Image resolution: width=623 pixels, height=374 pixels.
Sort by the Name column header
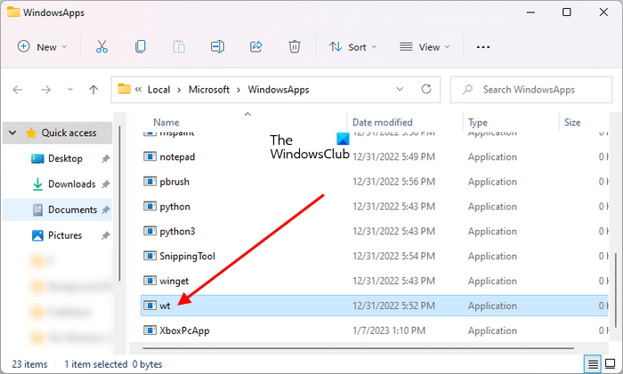pyautogui.click(x=166, y=123)
